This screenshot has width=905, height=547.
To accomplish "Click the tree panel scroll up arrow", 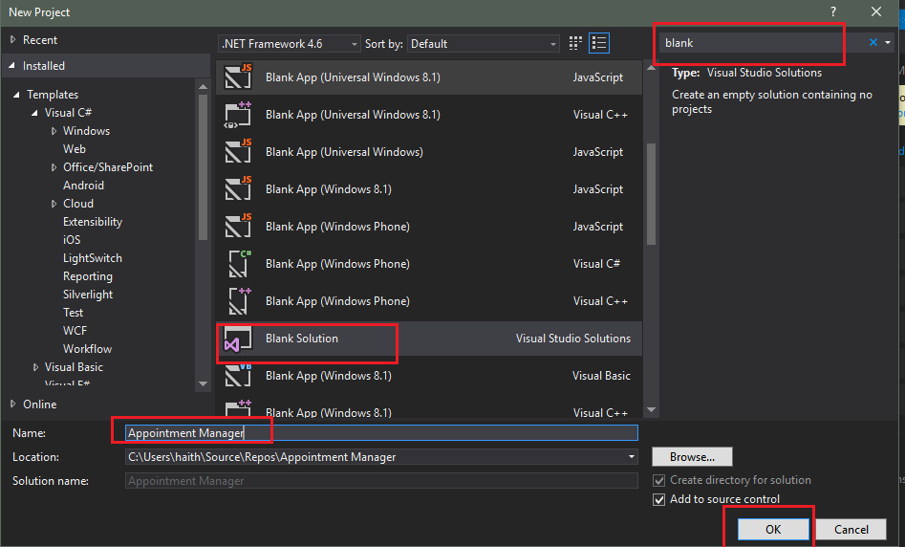I will pos(203,87).
